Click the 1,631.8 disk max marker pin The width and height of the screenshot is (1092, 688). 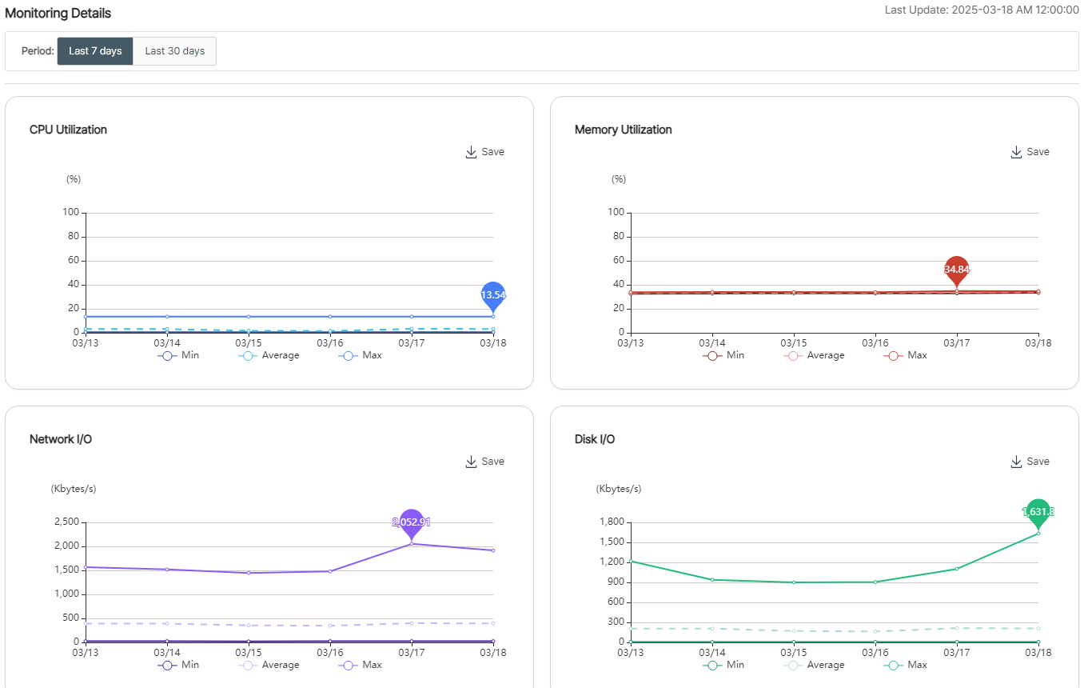point(1038,512)
